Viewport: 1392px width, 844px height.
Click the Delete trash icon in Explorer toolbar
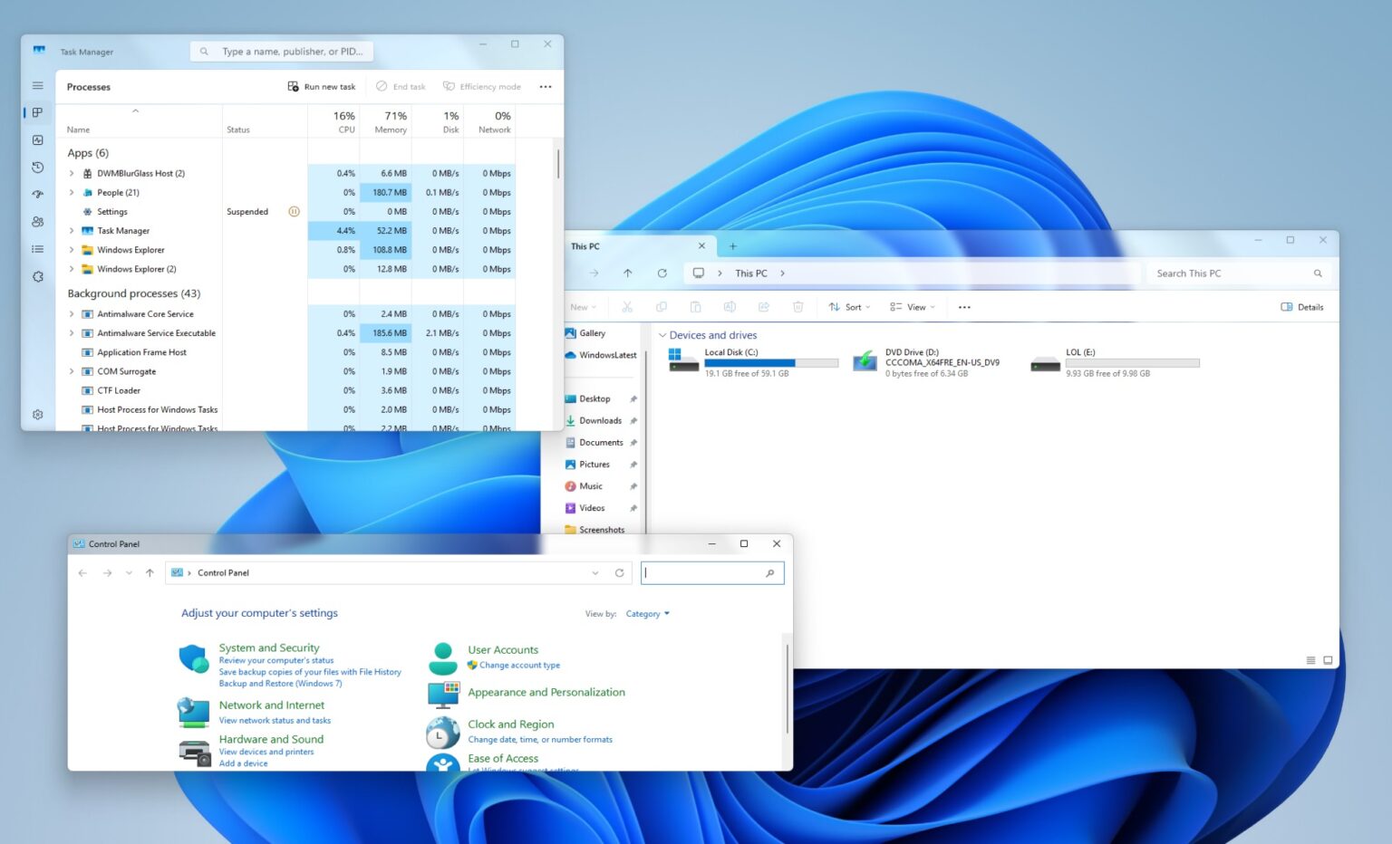[797, 306]
